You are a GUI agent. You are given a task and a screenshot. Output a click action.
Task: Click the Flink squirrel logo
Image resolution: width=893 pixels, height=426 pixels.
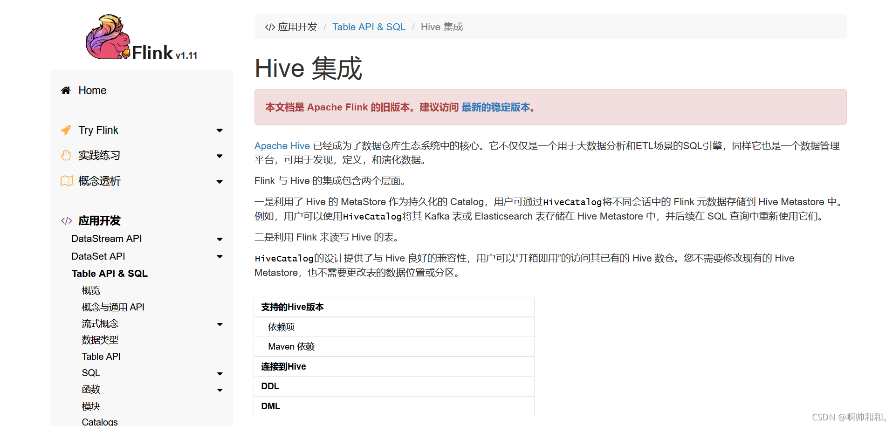[108, 37]
